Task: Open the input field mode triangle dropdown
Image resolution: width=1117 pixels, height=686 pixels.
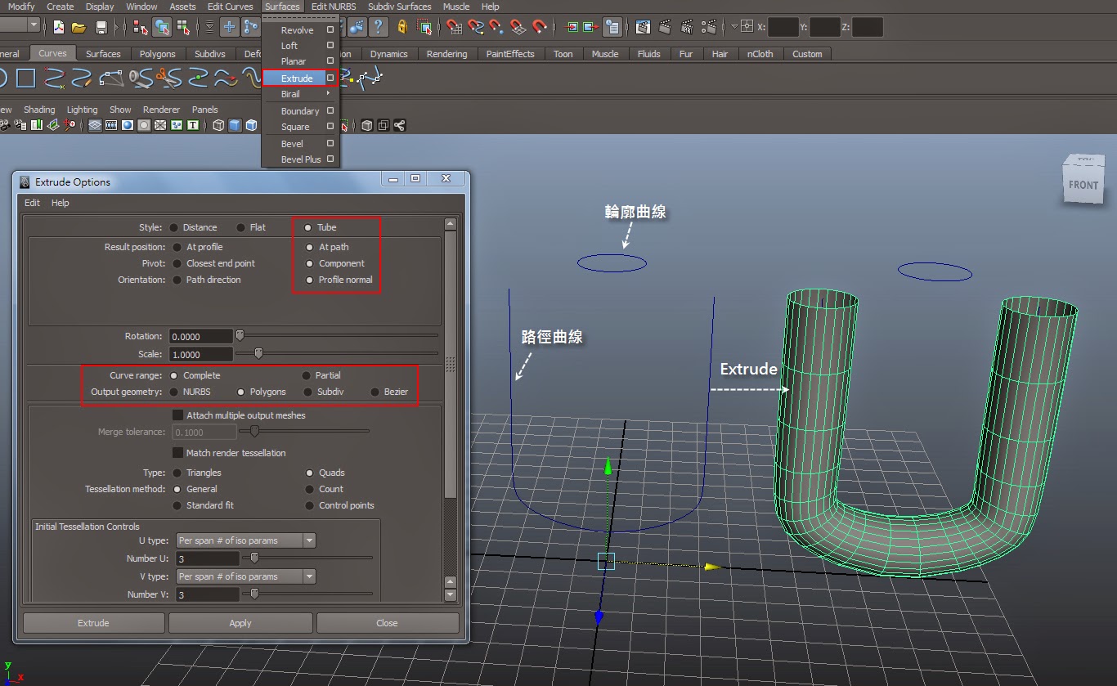Action: (x=734, y=26)
